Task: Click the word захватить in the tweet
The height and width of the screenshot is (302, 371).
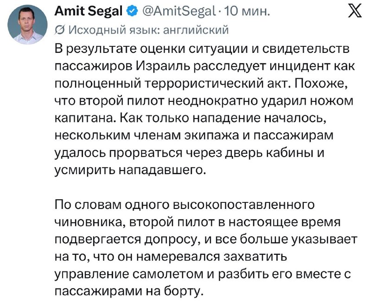Action: (256, 257)
